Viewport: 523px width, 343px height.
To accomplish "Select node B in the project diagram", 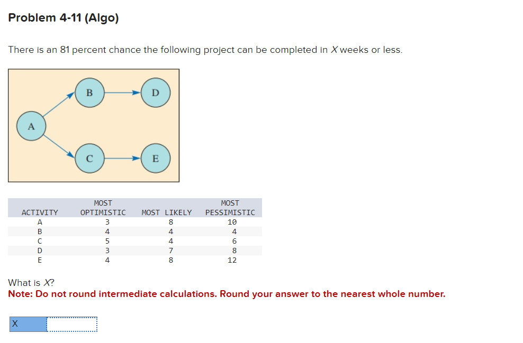I will (89, 92).
